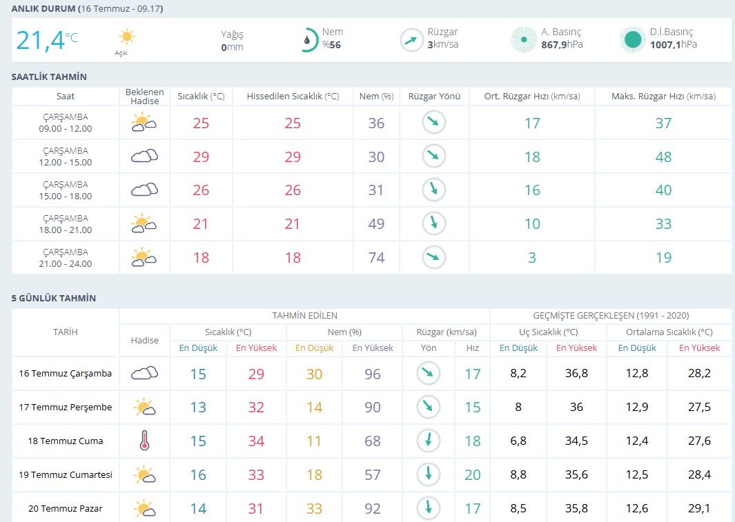Click the thermometer icon for 18 Temmuz Cuma
This screenshot has width=735, height=522.
click(x=144, y=441)
